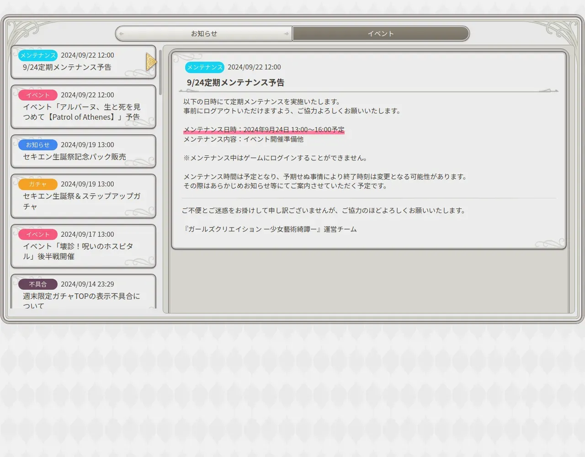Click the ご不便とご迷惑をお掛けして apology line
The height and width of the screenshot is (457, 585).
tap(324, 211)
